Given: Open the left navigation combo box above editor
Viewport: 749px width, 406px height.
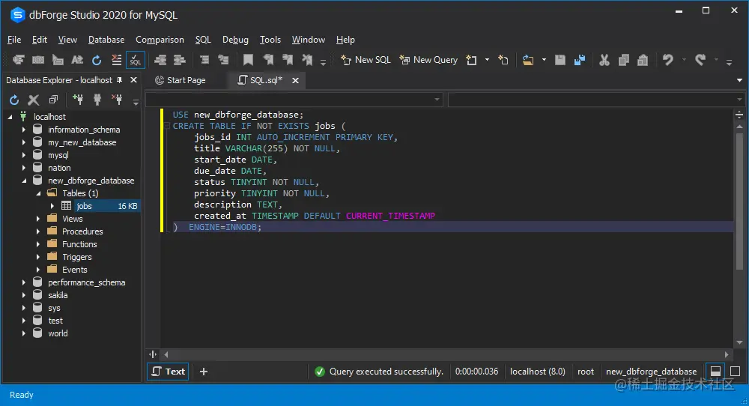Looking at the screenshot, I should [294, 100].
